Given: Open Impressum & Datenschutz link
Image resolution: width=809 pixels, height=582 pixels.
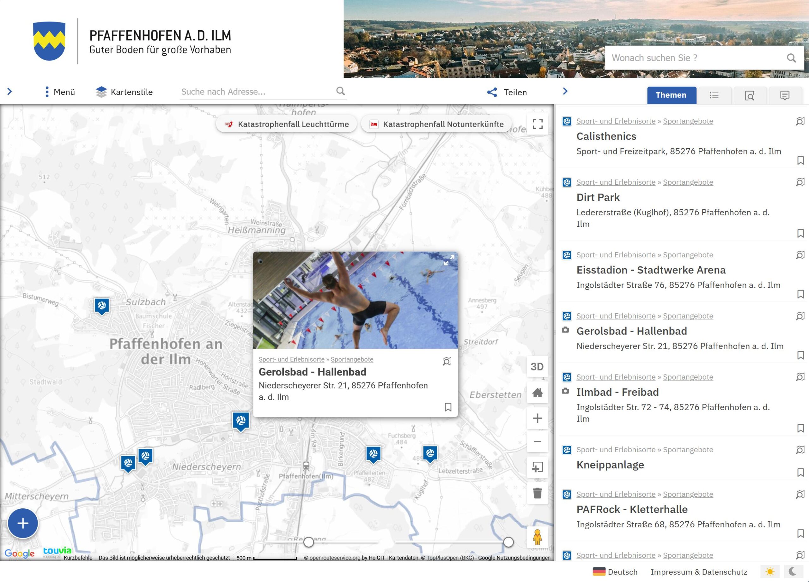Looking at the screenshot, I should pos(698,572).
